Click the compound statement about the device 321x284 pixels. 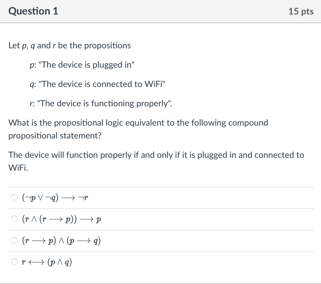click(x=156, y=161)
